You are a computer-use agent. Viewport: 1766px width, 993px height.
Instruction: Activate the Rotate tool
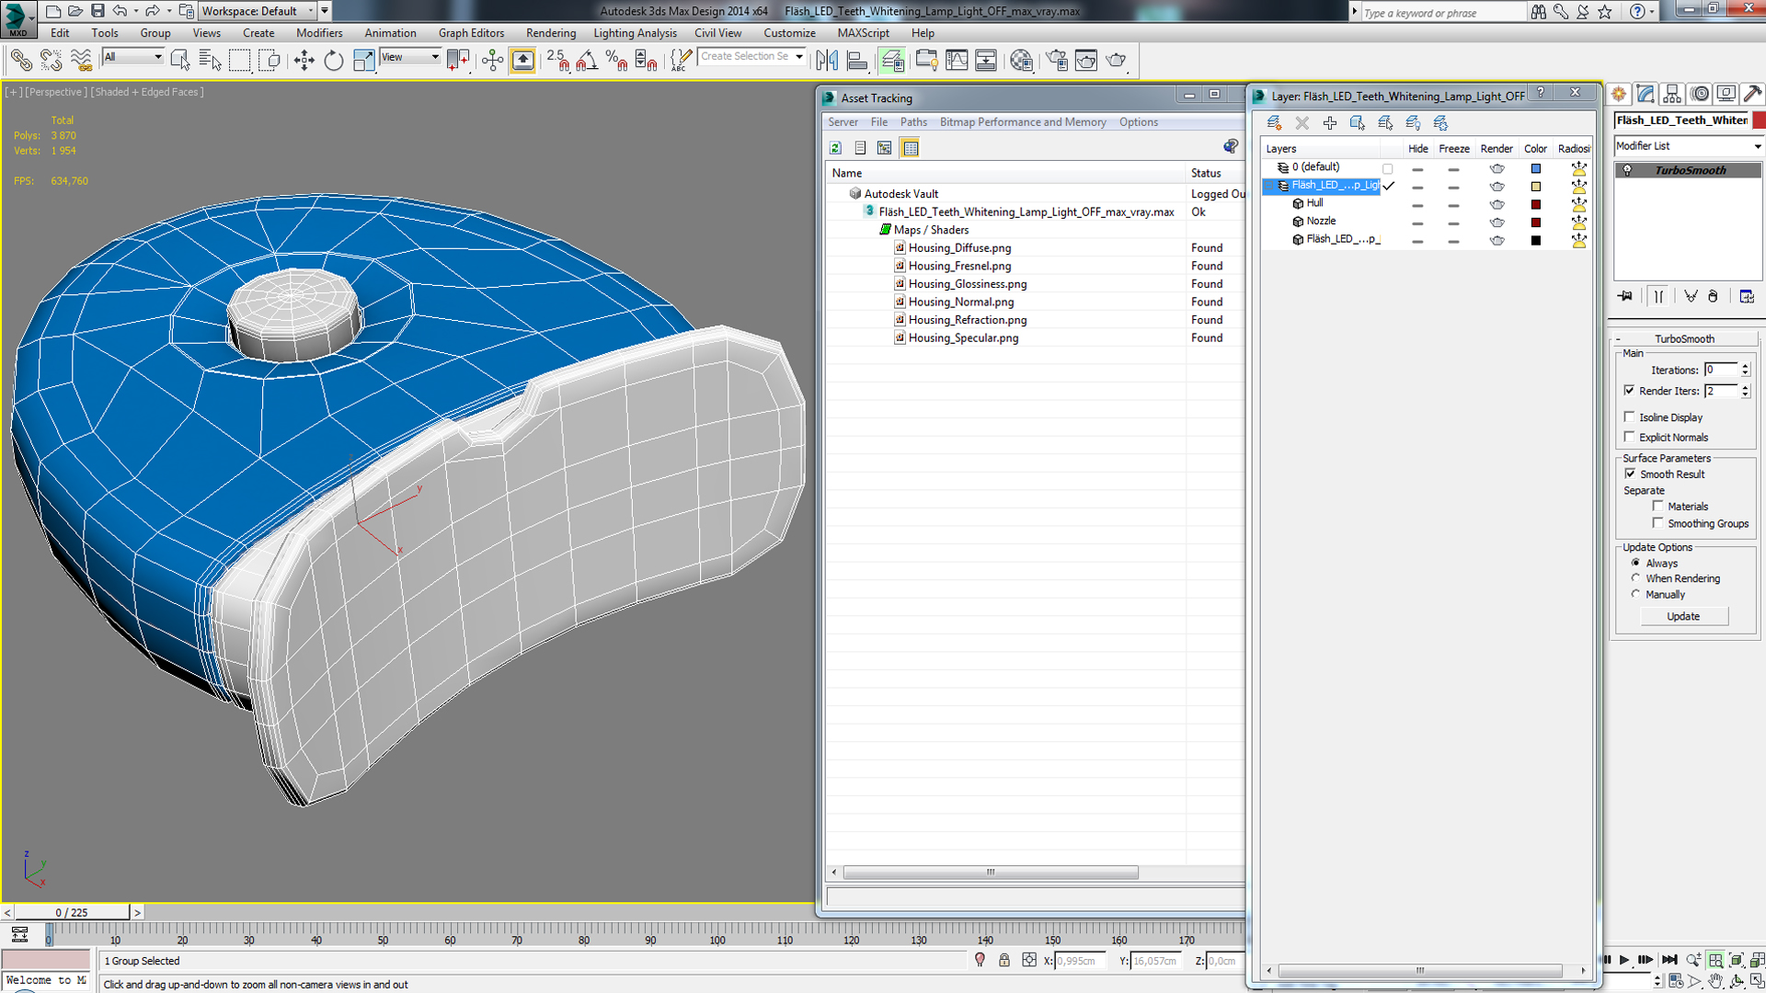point(333,61)
